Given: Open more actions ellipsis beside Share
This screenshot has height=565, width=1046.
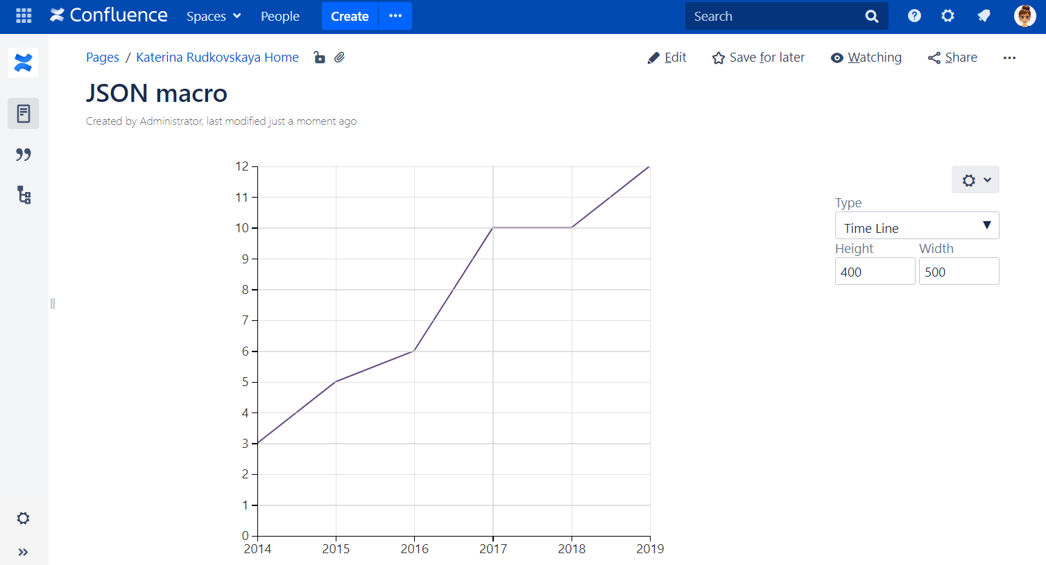Looking at the screenshot, I should pos(1009,58).
